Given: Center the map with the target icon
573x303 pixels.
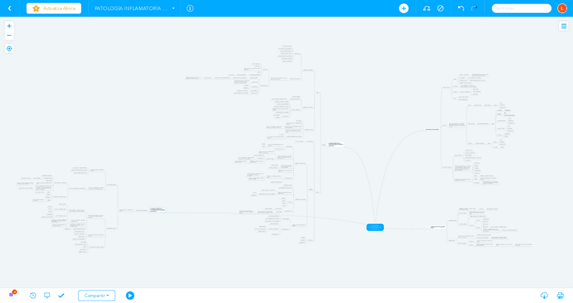Looking at the screenshot, I should point(9,49).
